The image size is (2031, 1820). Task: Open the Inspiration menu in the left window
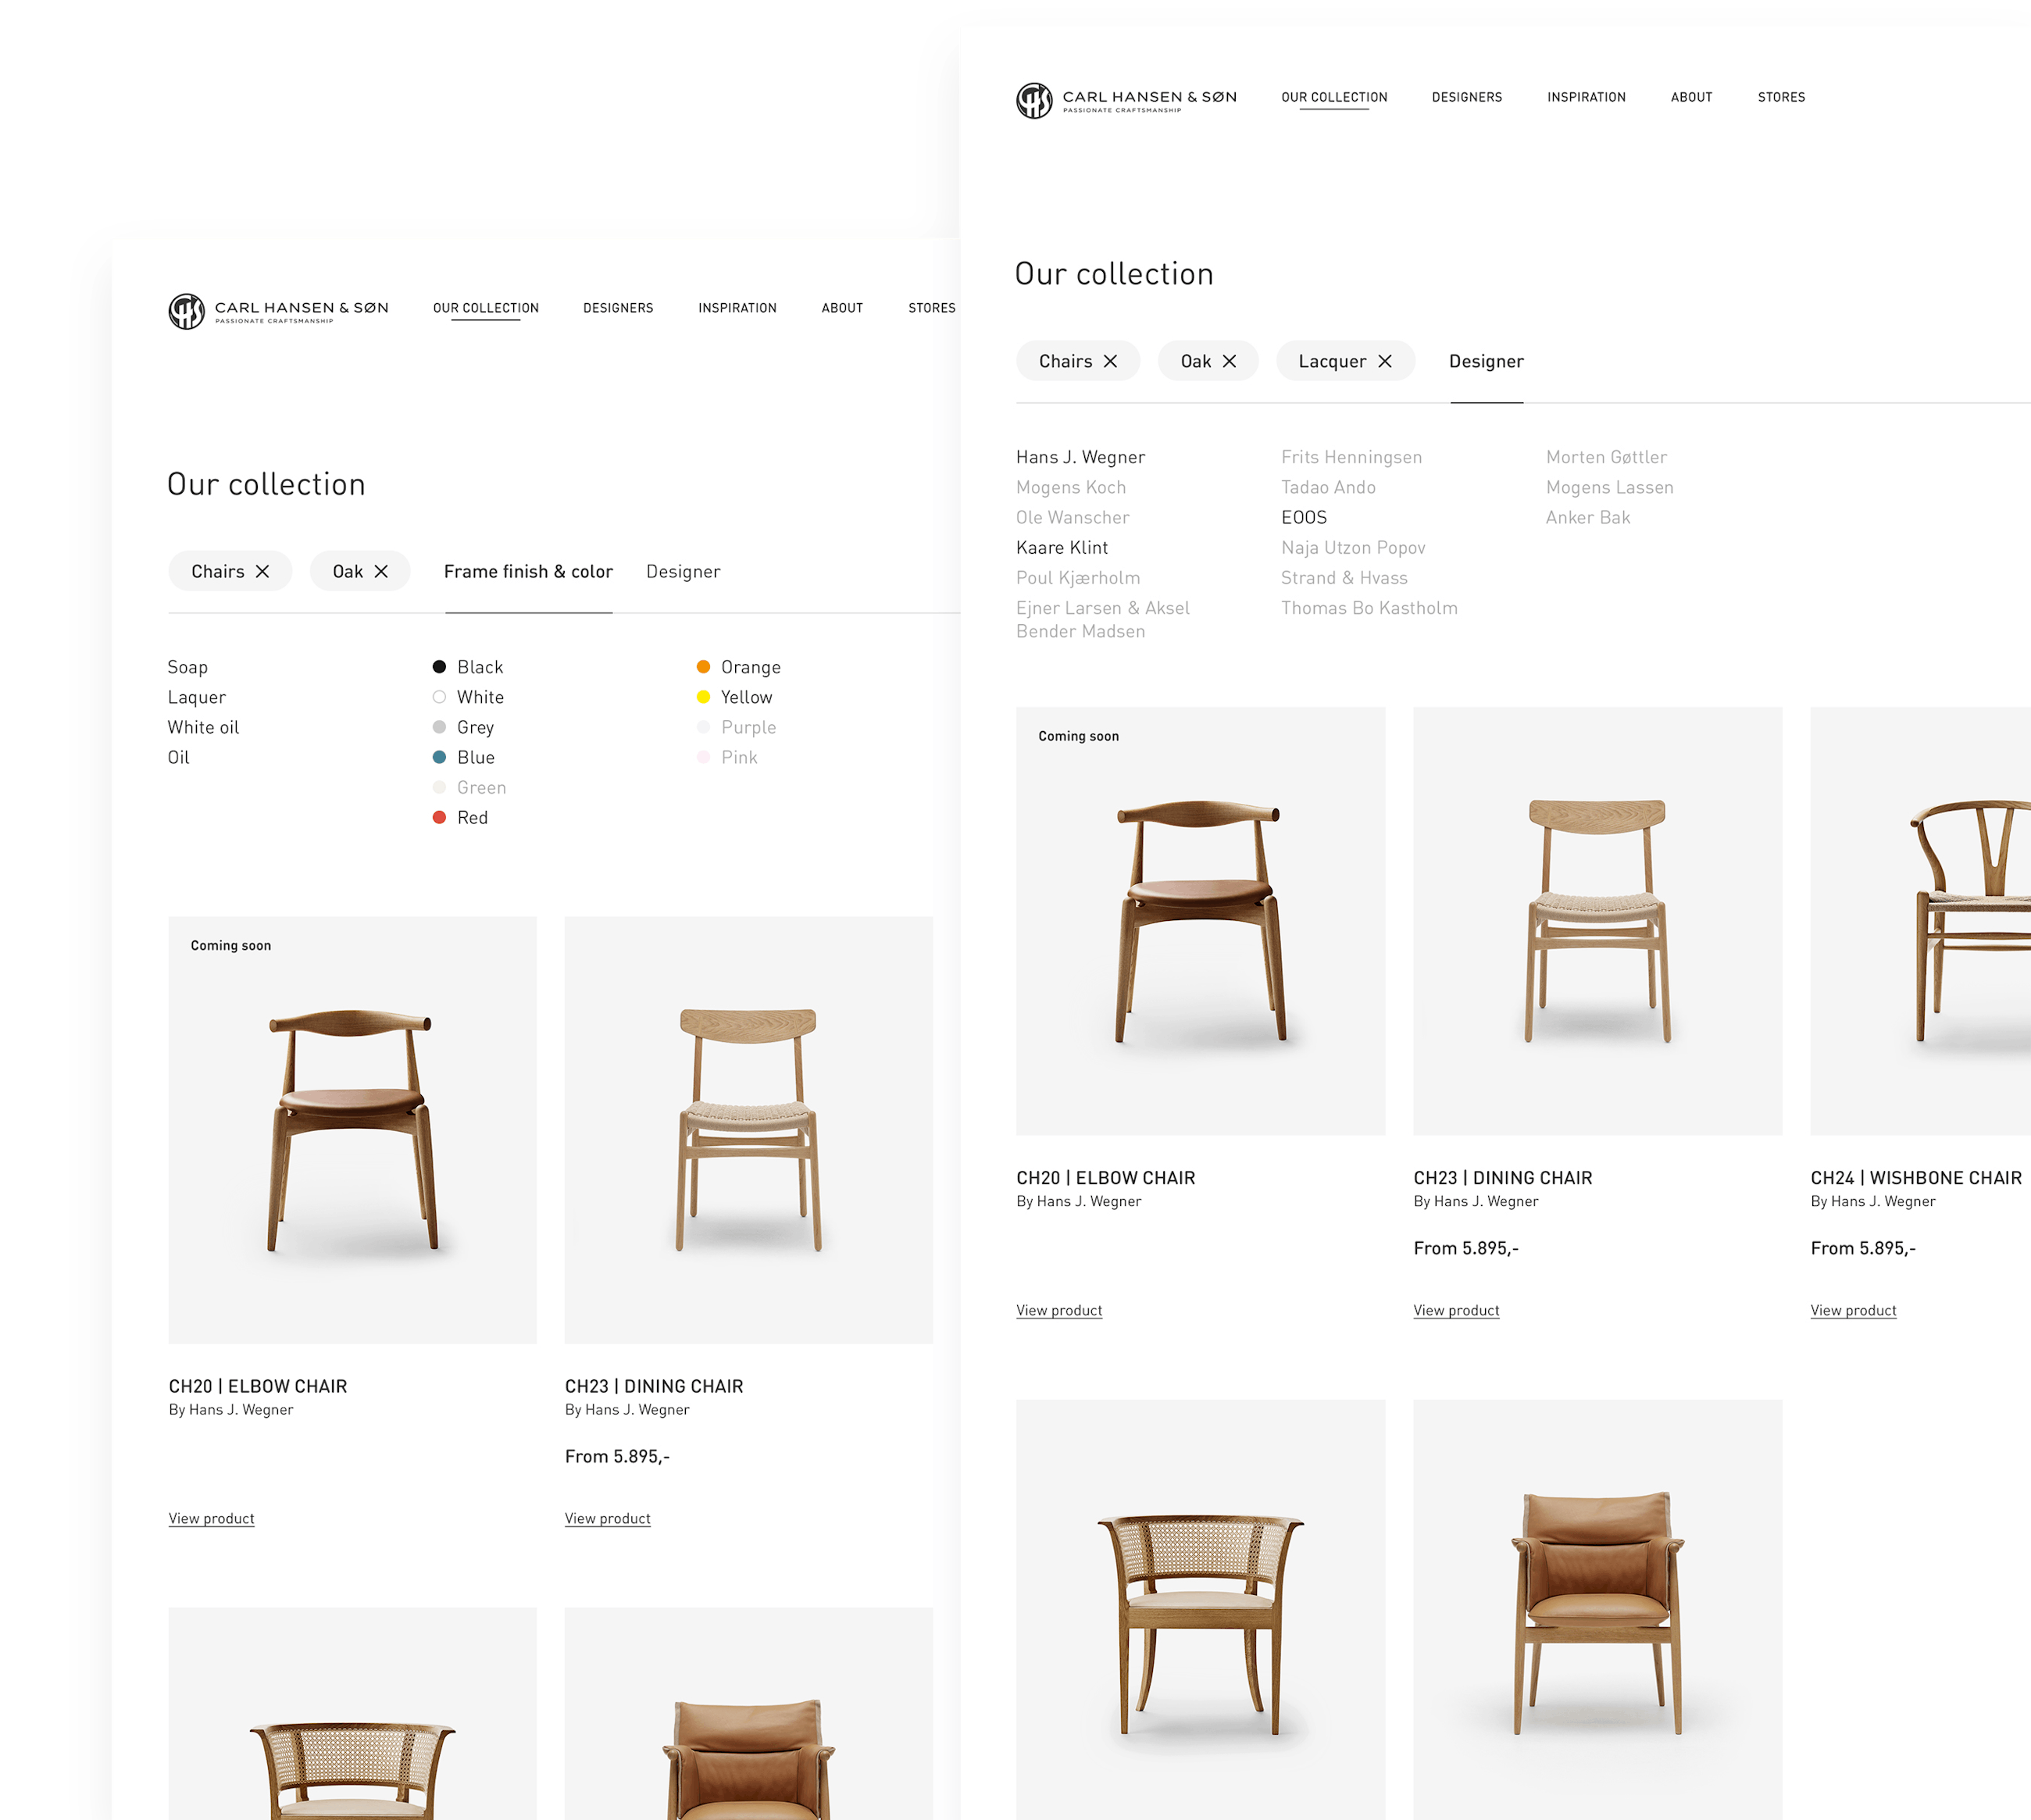click(737, 308)
